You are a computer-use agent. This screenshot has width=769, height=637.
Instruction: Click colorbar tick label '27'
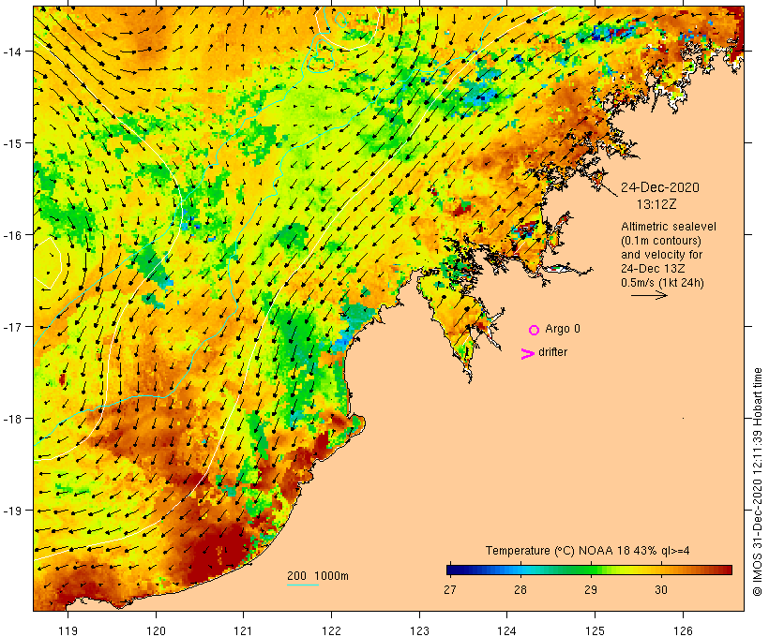pyautogui.click(x=450, y=589)
